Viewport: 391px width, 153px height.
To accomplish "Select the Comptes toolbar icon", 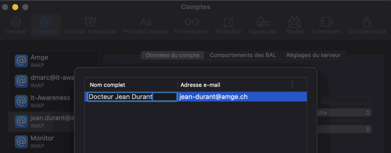I will tap(45, 25).
